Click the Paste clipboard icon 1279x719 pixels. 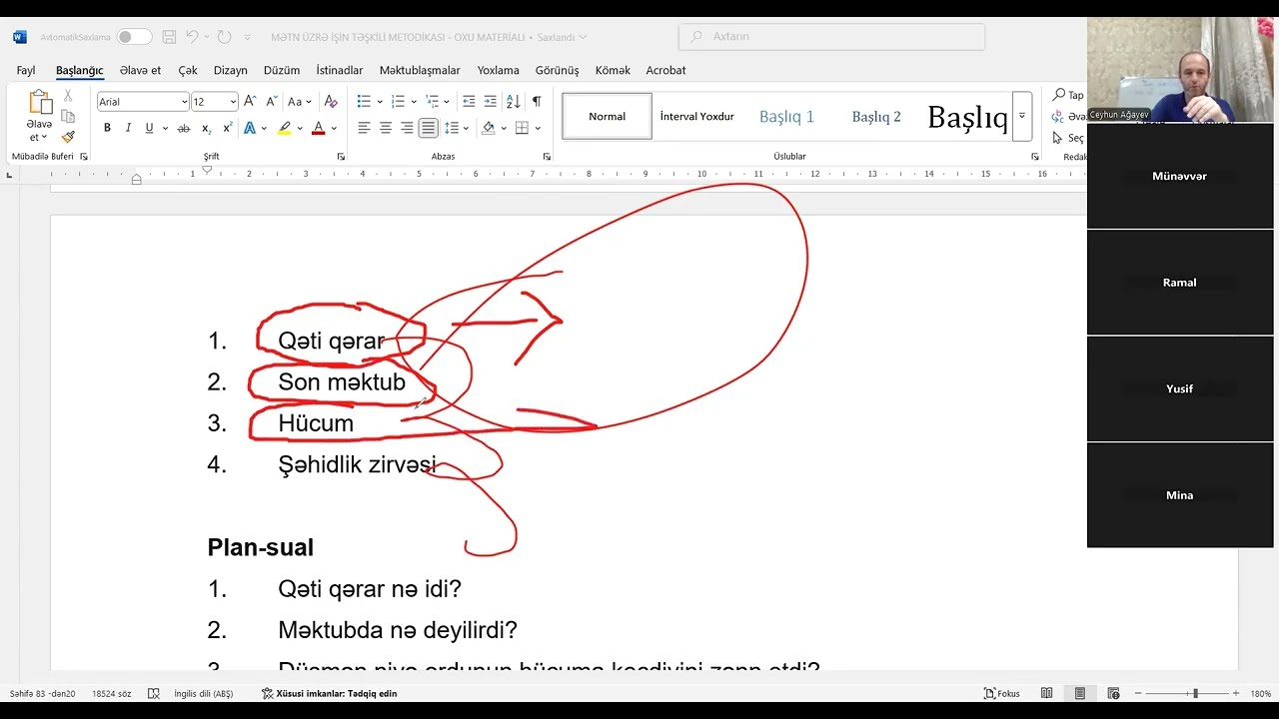40,102
